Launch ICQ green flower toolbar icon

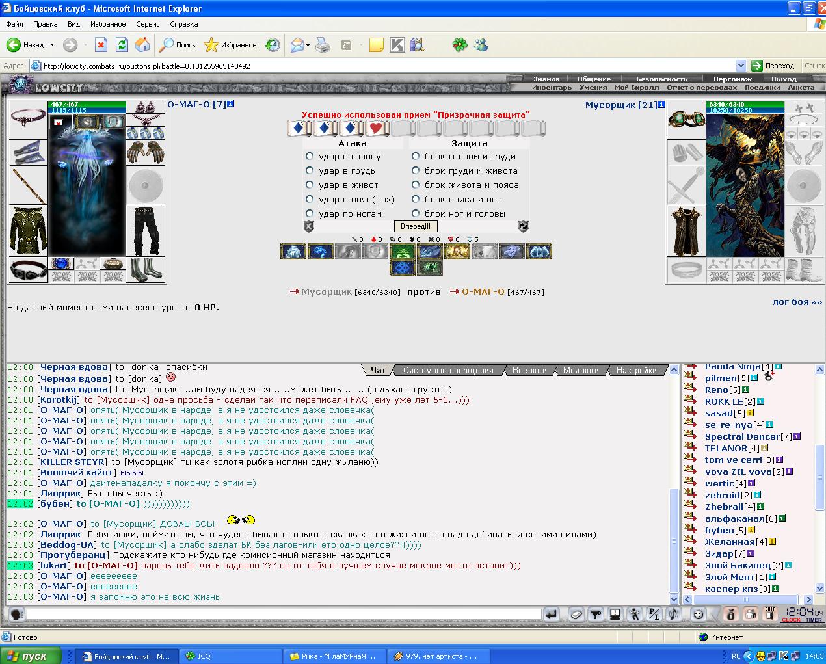460,45
